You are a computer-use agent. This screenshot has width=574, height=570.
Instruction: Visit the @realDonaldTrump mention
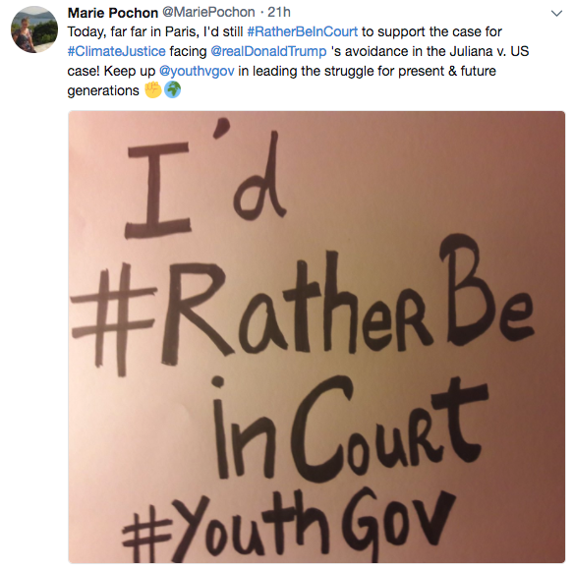click(x=268, y=51)
